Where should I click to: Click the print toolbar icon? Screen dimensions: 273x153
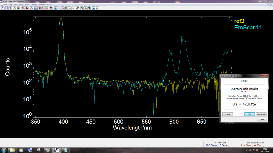coord(31,8)
